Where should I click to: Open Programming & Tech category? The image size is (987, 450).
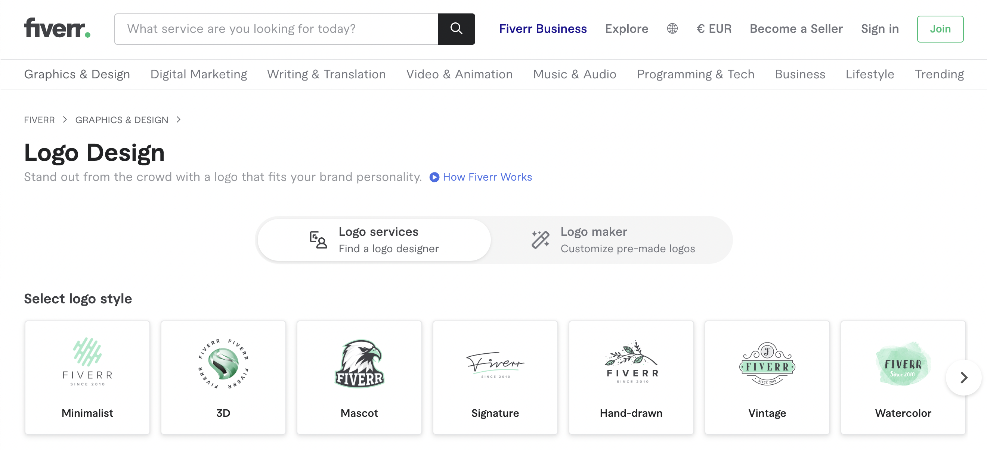[696, 74]
